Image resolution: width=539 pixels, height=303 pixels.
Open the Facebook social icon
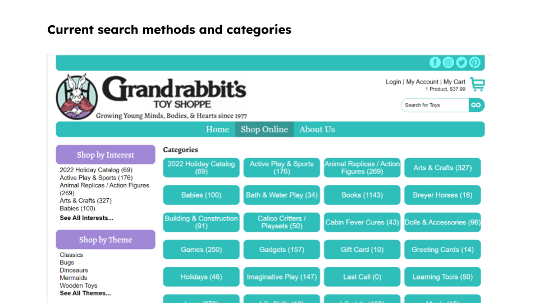[x=435, y=62]
